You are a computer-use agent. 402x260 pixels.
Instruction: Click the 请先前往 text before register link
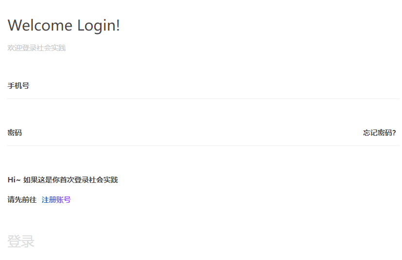coord(22,200)
